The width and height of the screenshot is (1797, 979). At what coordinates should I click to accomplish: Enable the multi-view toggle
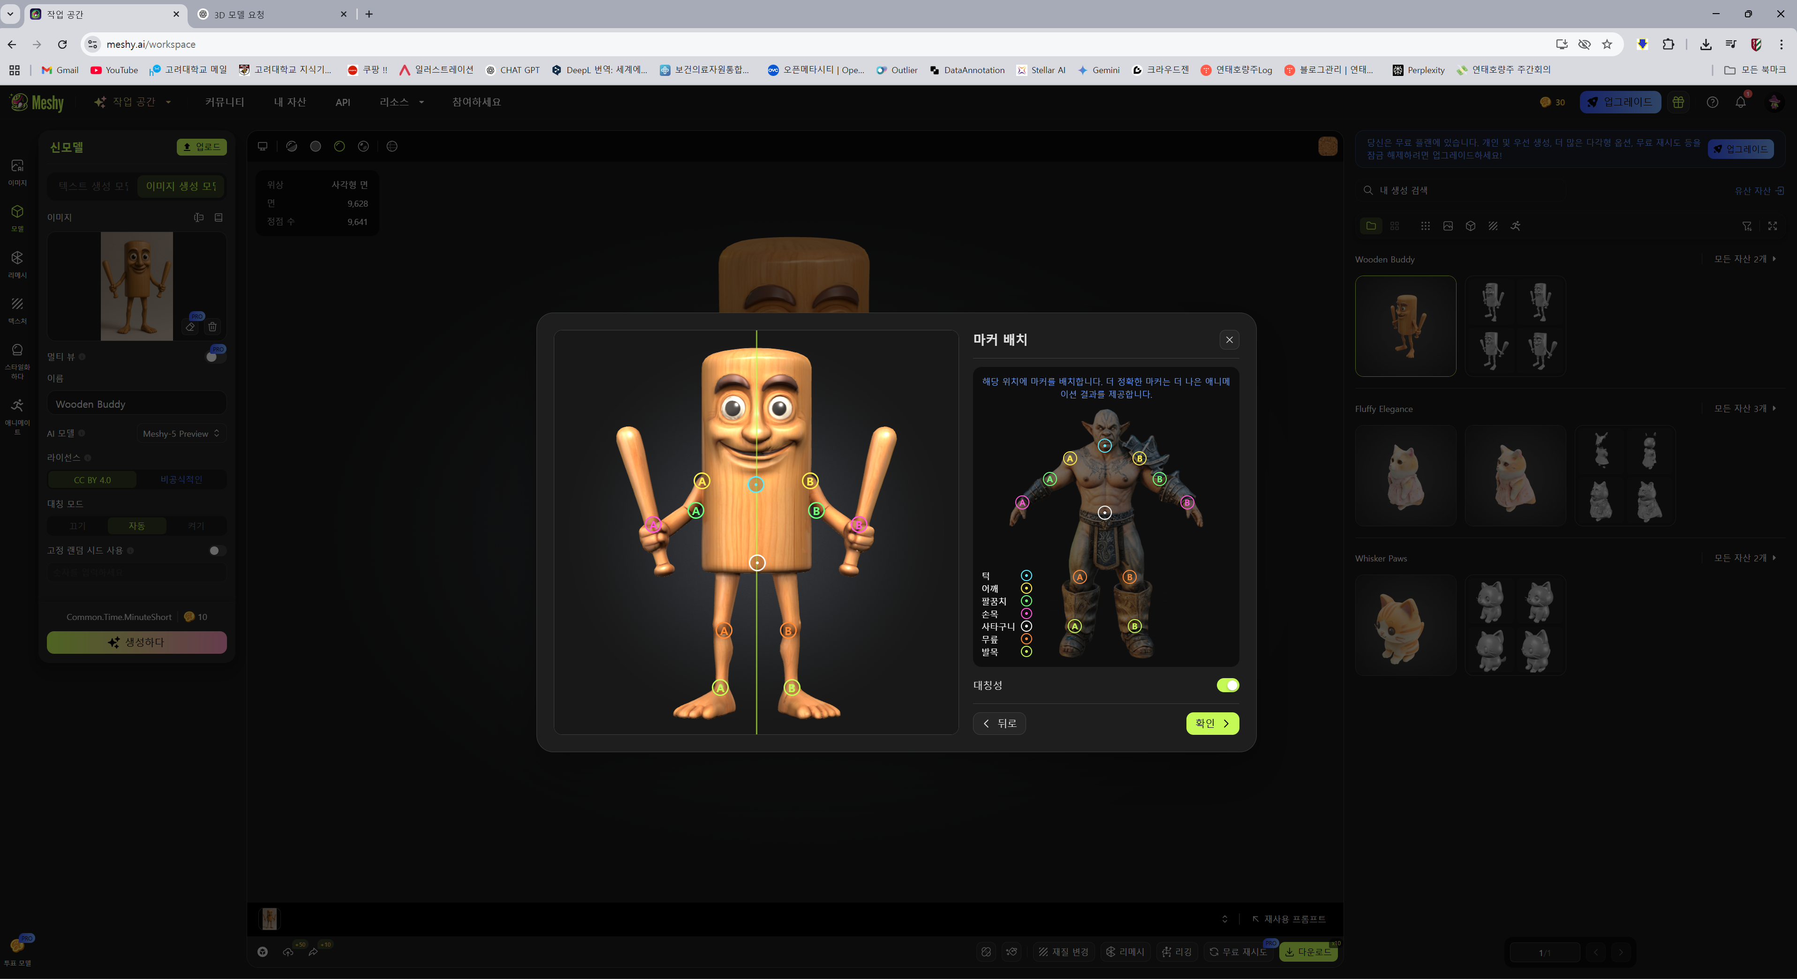pos(215,357)
